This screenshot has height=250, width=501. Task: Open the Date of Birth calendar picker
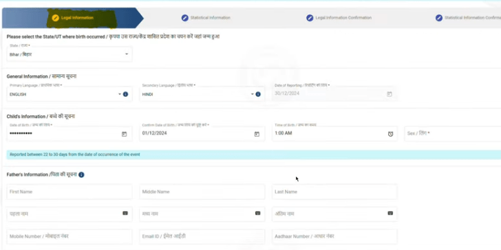tap(125, 134)
